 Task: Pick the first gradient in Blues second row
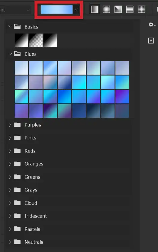coord(21,82)
